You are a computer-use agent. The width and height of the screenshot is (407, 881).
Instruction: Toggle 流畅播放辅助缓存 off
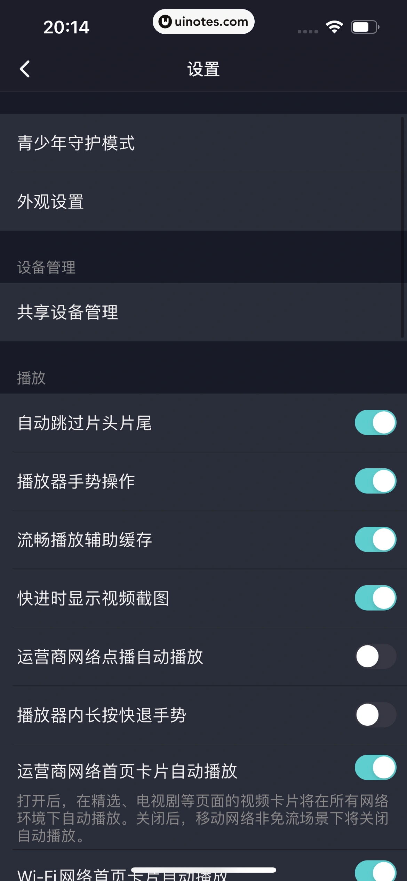point(375,539)
